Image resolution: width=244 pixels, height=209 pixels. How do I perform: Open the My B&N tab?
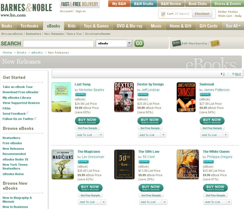click(x=119, y=4)
